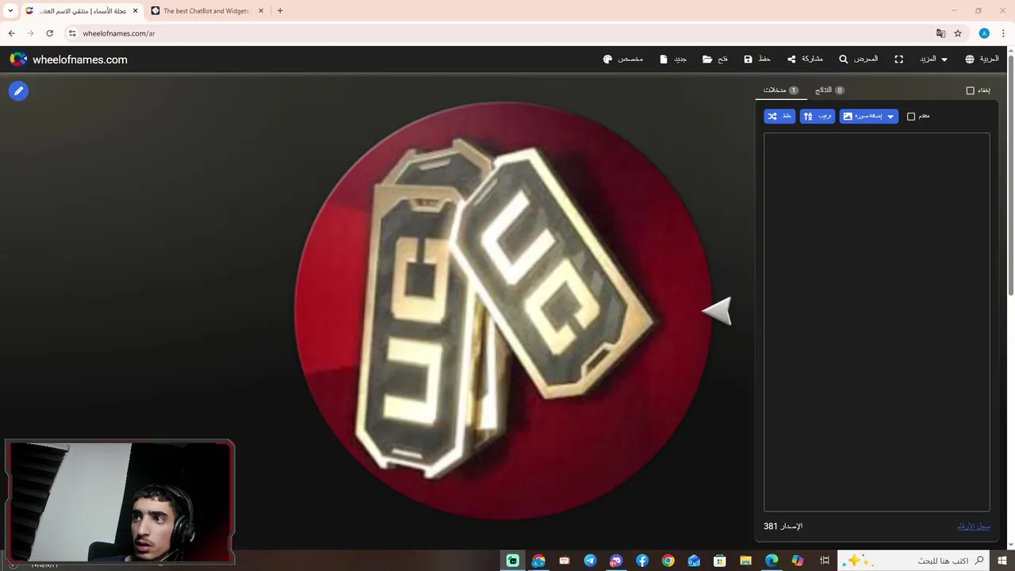Open Task View in the taskbar
Image resolution: width=1015 pixels, height=571 pixels.
(x=825, y=561)
